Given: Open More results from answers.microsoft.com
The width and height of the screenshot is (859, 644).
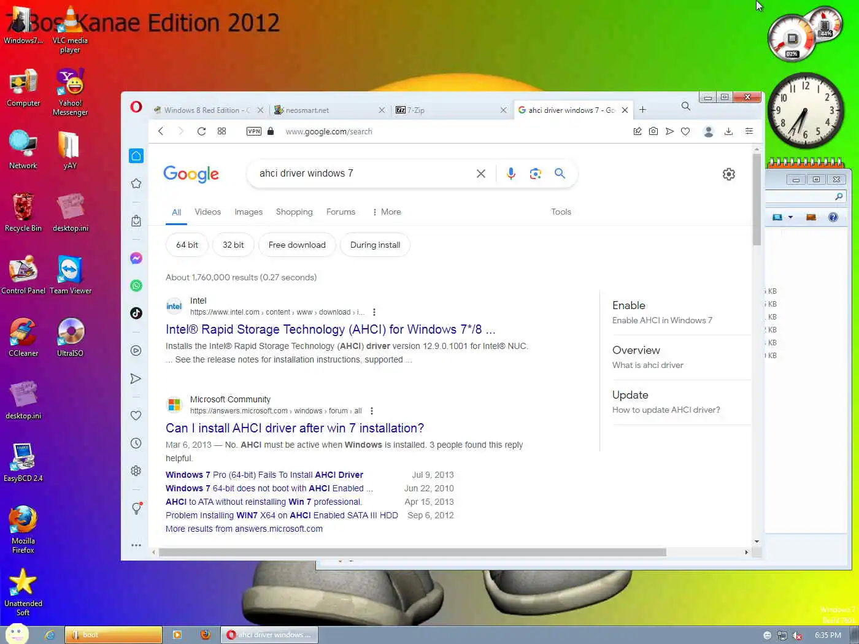Looking at the screenshot, I should [x=244, y=529].
